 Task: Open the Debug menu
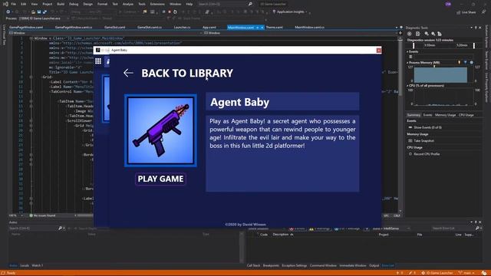pos(74,4)
